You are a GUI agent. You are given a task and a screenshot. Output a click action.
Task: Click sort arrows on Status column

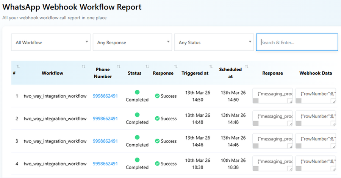(147, 66)
